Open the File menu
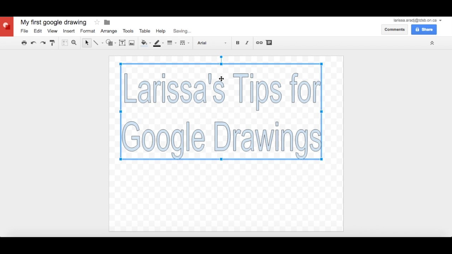Image resolution: width=452 pixels, height=254 pixels. pos(24,31)
